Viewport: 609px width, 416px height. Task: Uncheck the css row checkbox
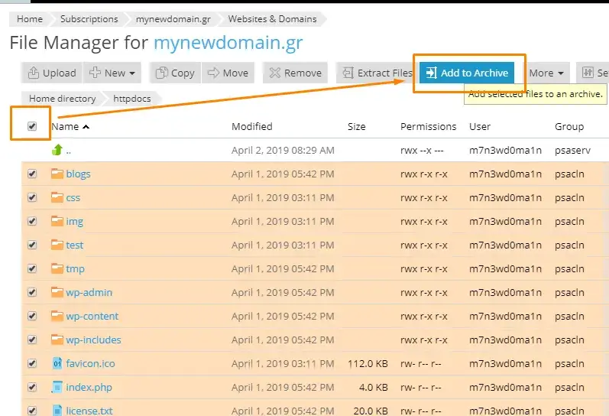32,197
